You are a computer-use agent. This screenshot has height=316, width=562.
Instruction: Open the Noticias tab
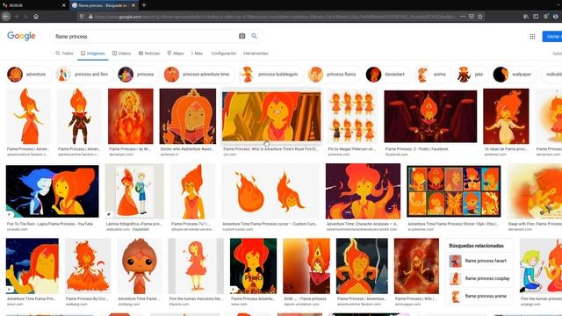click(149, 54)
